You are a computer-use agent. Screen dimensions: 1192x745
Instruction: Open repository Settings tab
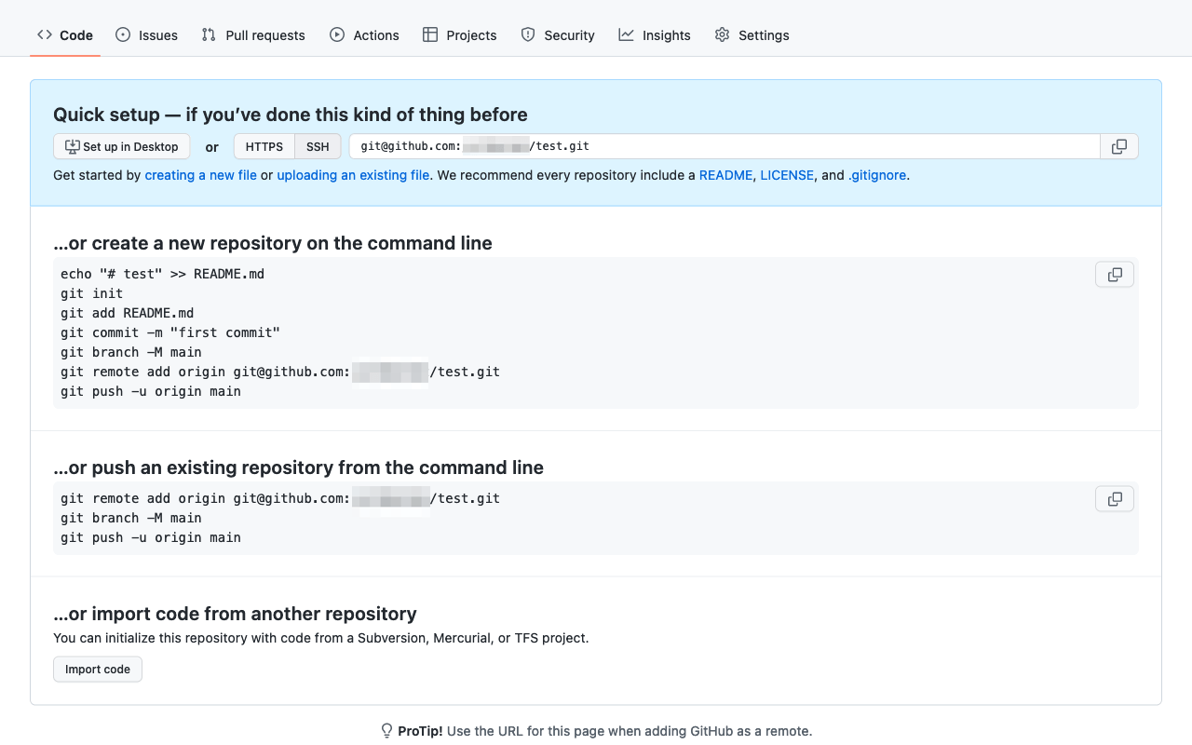(x=752, y=35)
